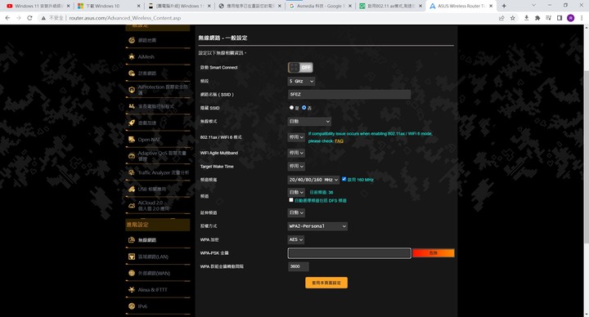Click the Traffic Analyzer label in sidebar
589x317 pixels.
tap(164, 172)
